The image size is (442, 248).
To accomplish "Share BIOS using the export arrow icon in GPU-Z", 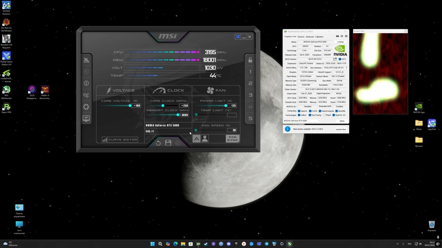I will click(335, 59).
